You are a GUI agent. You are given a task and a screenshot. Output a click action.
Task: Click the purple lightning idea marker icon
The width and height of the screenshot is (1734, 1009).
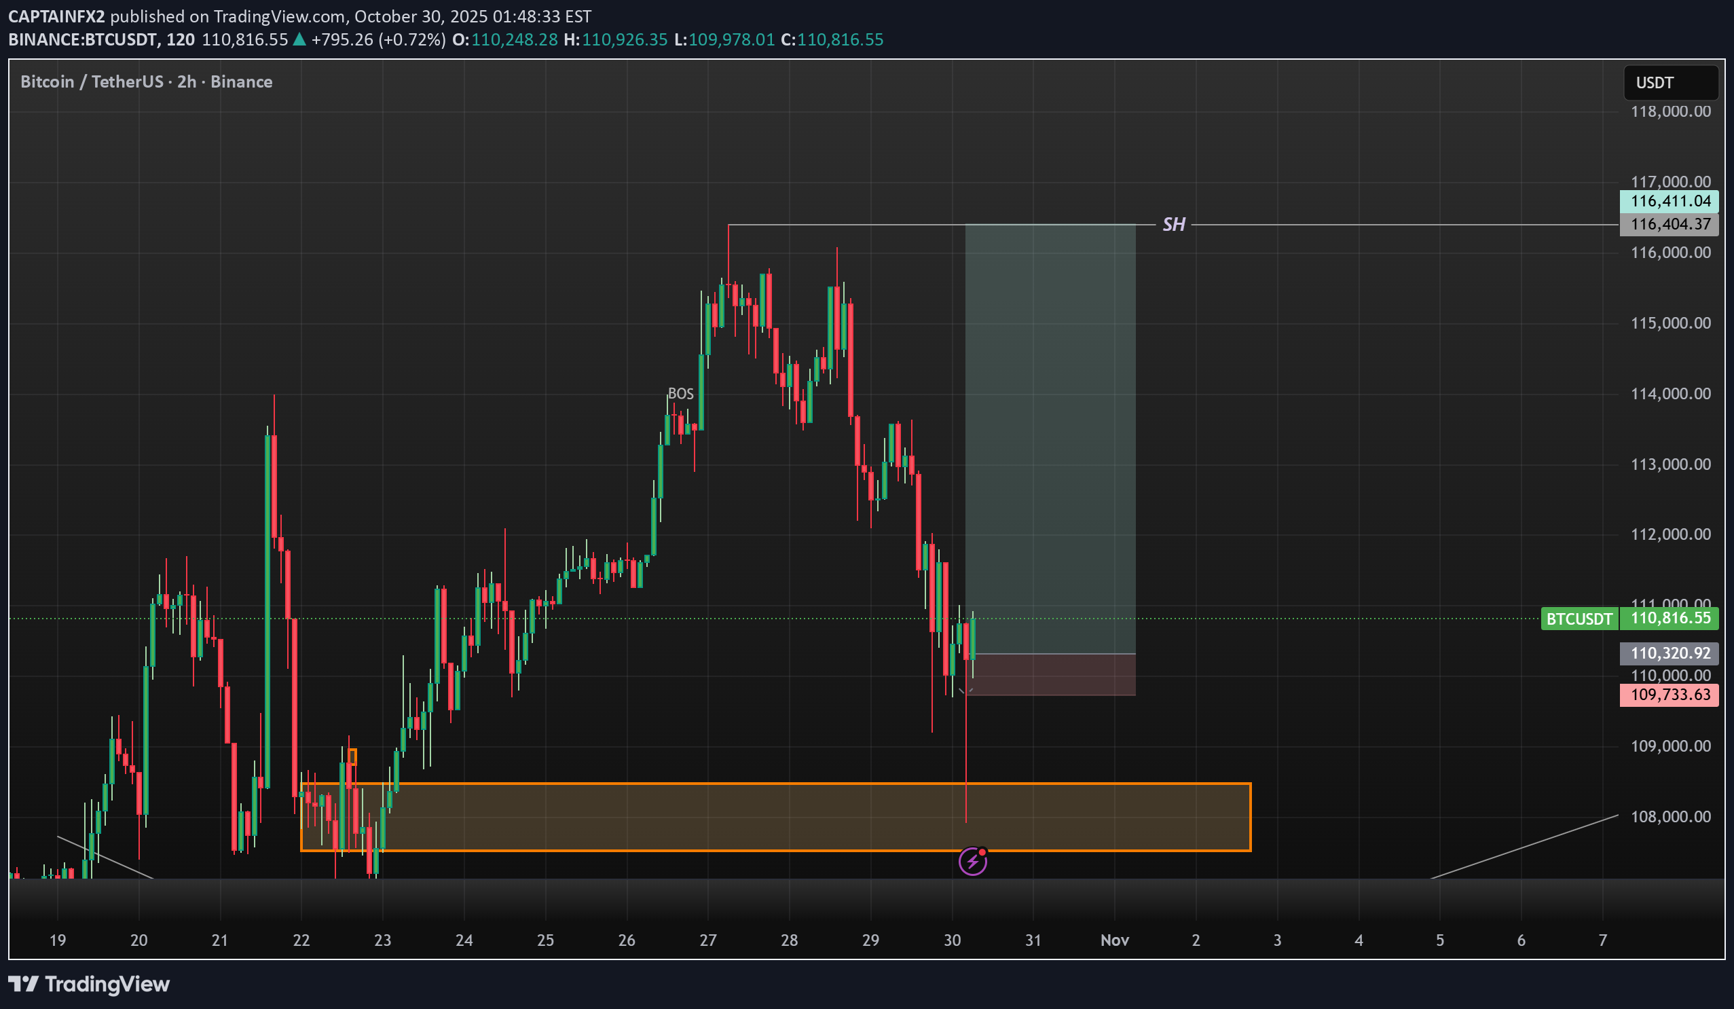(972, 861)
